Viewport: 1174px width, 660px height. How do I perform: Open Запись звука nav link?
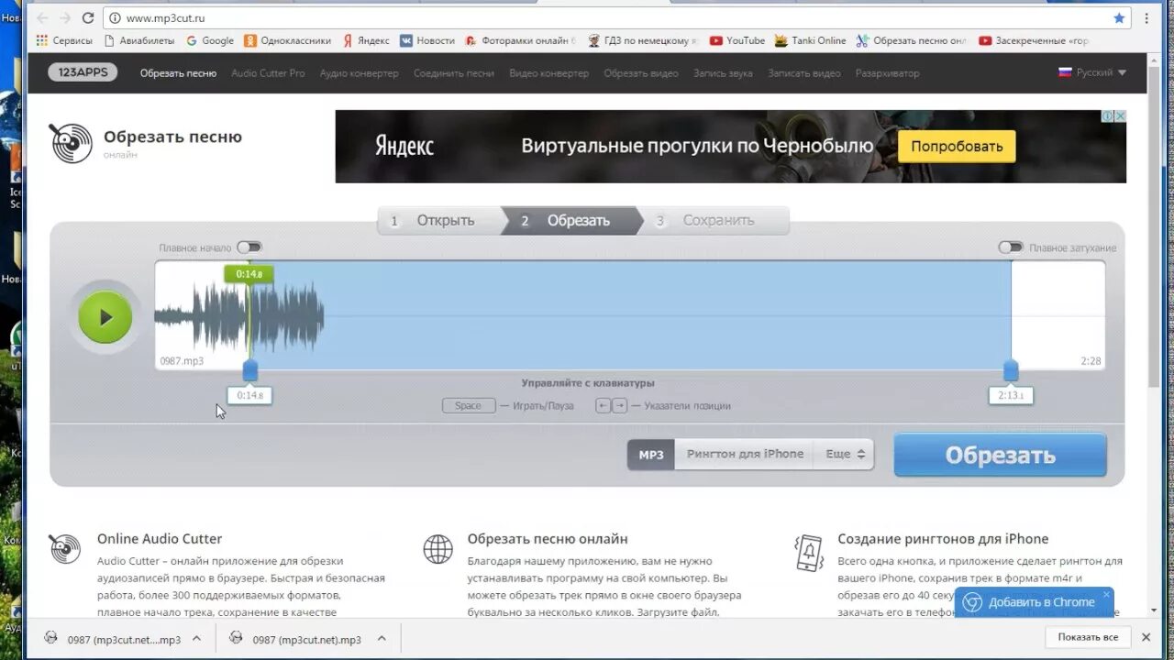723,73
